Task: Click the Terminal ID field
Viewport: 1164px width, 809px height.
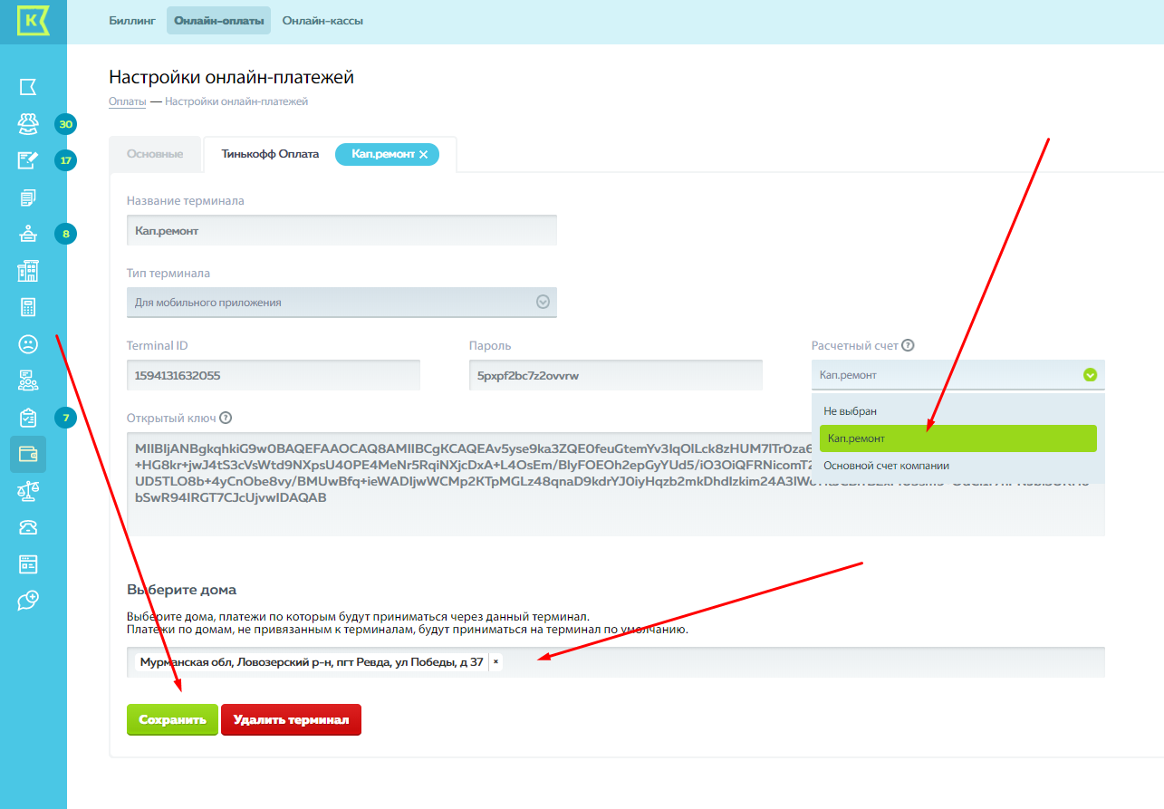Action: pos(274,375)
